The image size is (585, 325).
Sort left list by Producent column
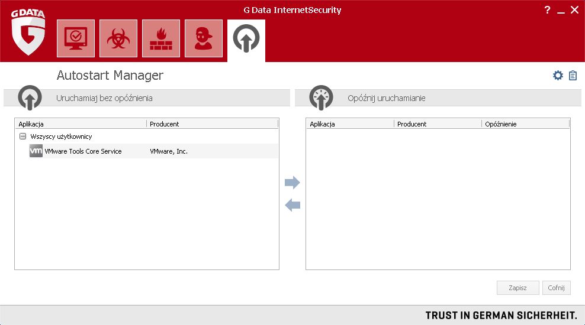[x=213, y=124]
